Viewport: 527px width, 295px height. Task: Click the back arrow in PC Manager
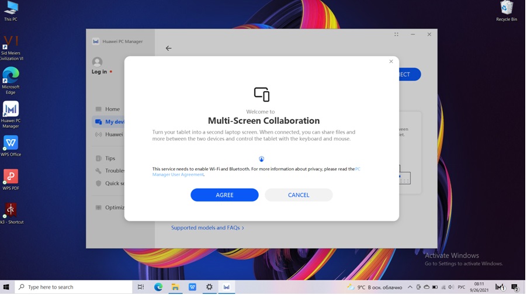click(168, 48)
